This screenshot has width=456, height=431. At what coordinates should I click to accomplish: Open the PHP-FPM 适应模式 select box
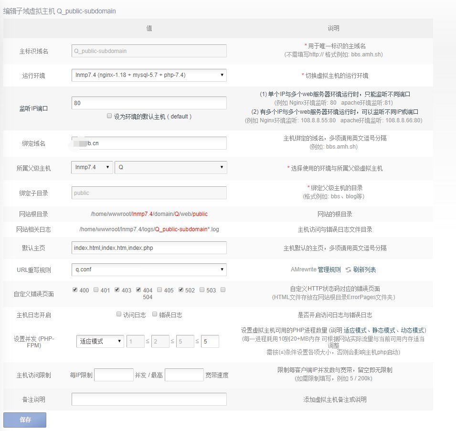point(100,341)
